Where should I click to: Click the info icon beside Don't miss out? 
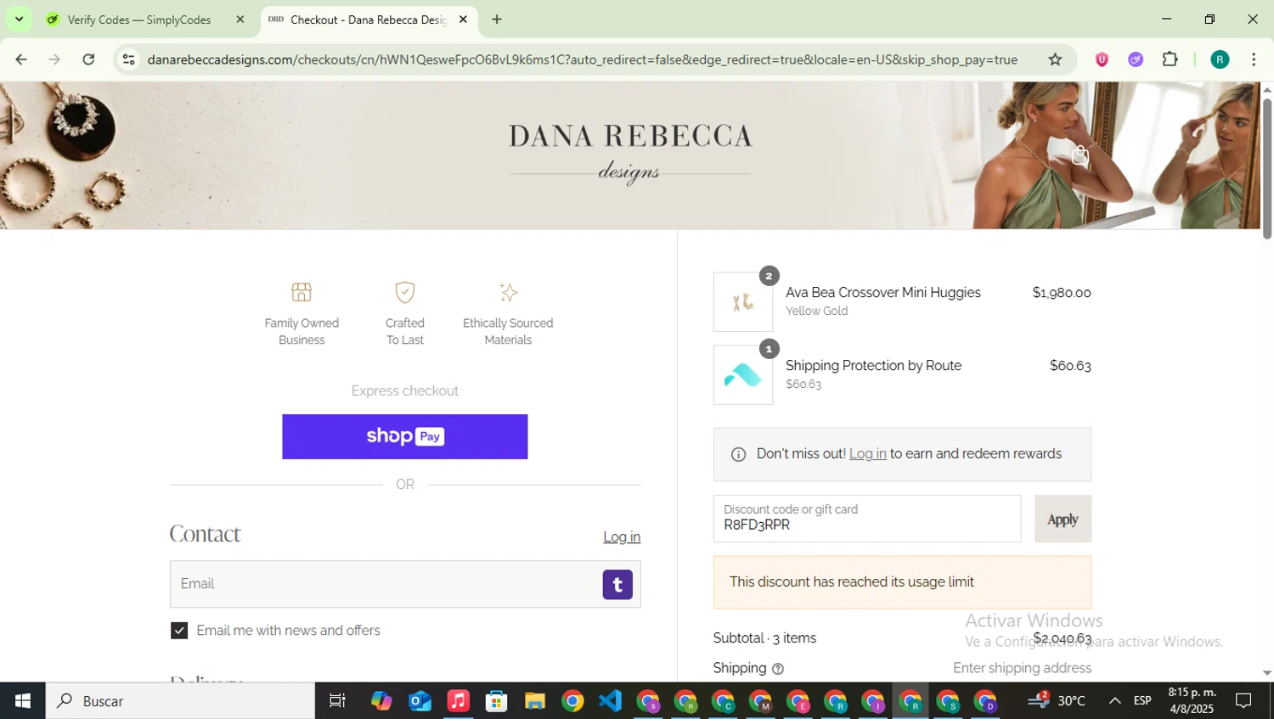pos(738,454)
